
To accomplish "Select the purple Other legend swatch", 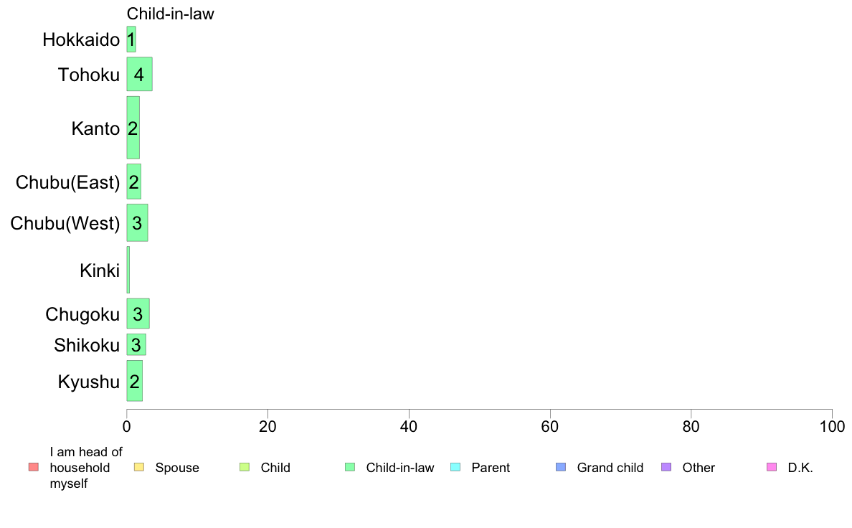I will coord(666,467).
